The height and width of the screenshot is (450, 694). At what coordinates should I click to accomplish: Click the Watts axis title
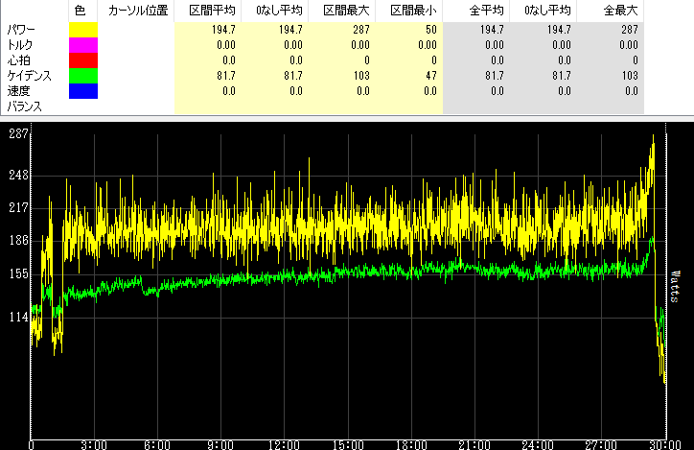[675, 287]
